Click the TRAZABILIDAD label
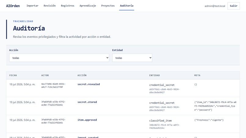Image resolution: width=246 pixels, height=138 pixels. click(23, 21)
